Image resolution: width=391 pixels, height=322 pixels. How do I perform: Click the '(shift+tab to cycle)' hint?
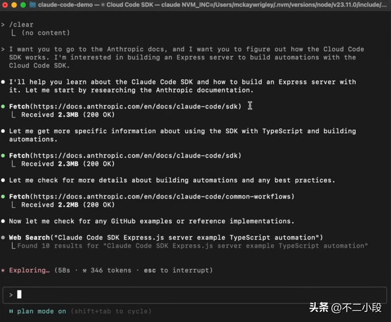pyautogui.click(x=111, y=311)
